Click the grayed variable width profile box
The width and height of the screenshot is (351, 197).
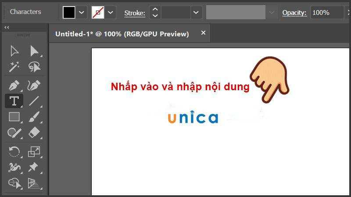[x=236, y=12]
